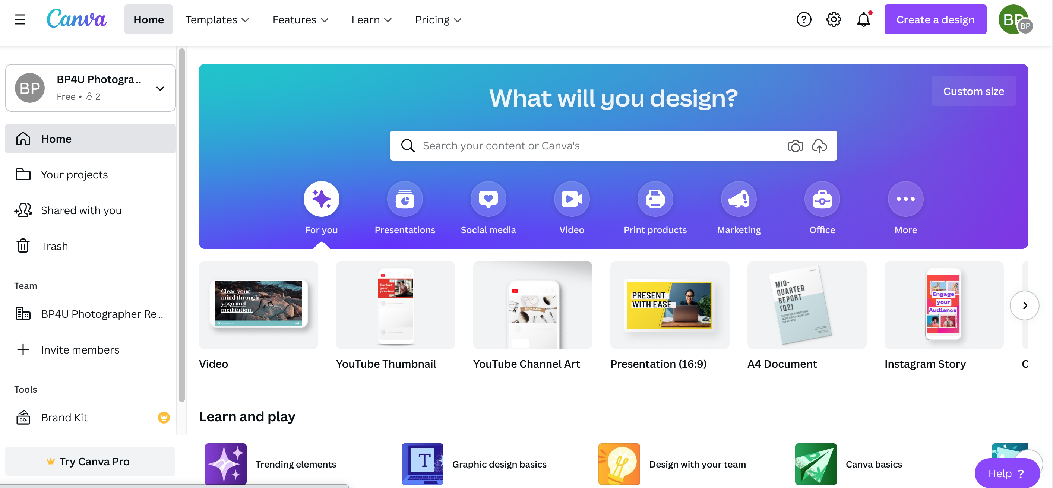
Task: Click the Trash bin icon
Action: (x=23, y=245)
